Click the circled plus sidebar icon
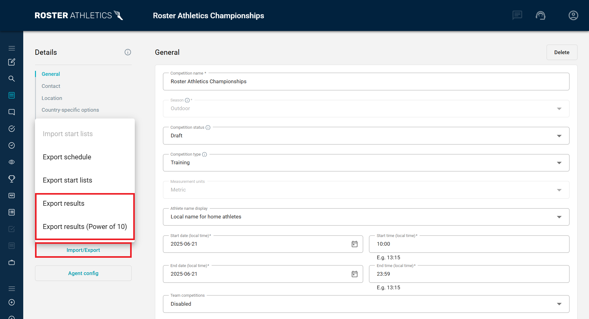This screenshot has height=319, width=589. [12, 302]
